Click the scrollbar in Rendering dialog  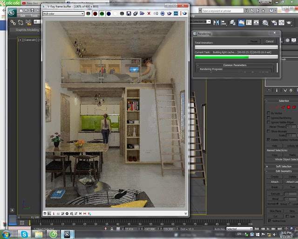[x=277, y=68]
